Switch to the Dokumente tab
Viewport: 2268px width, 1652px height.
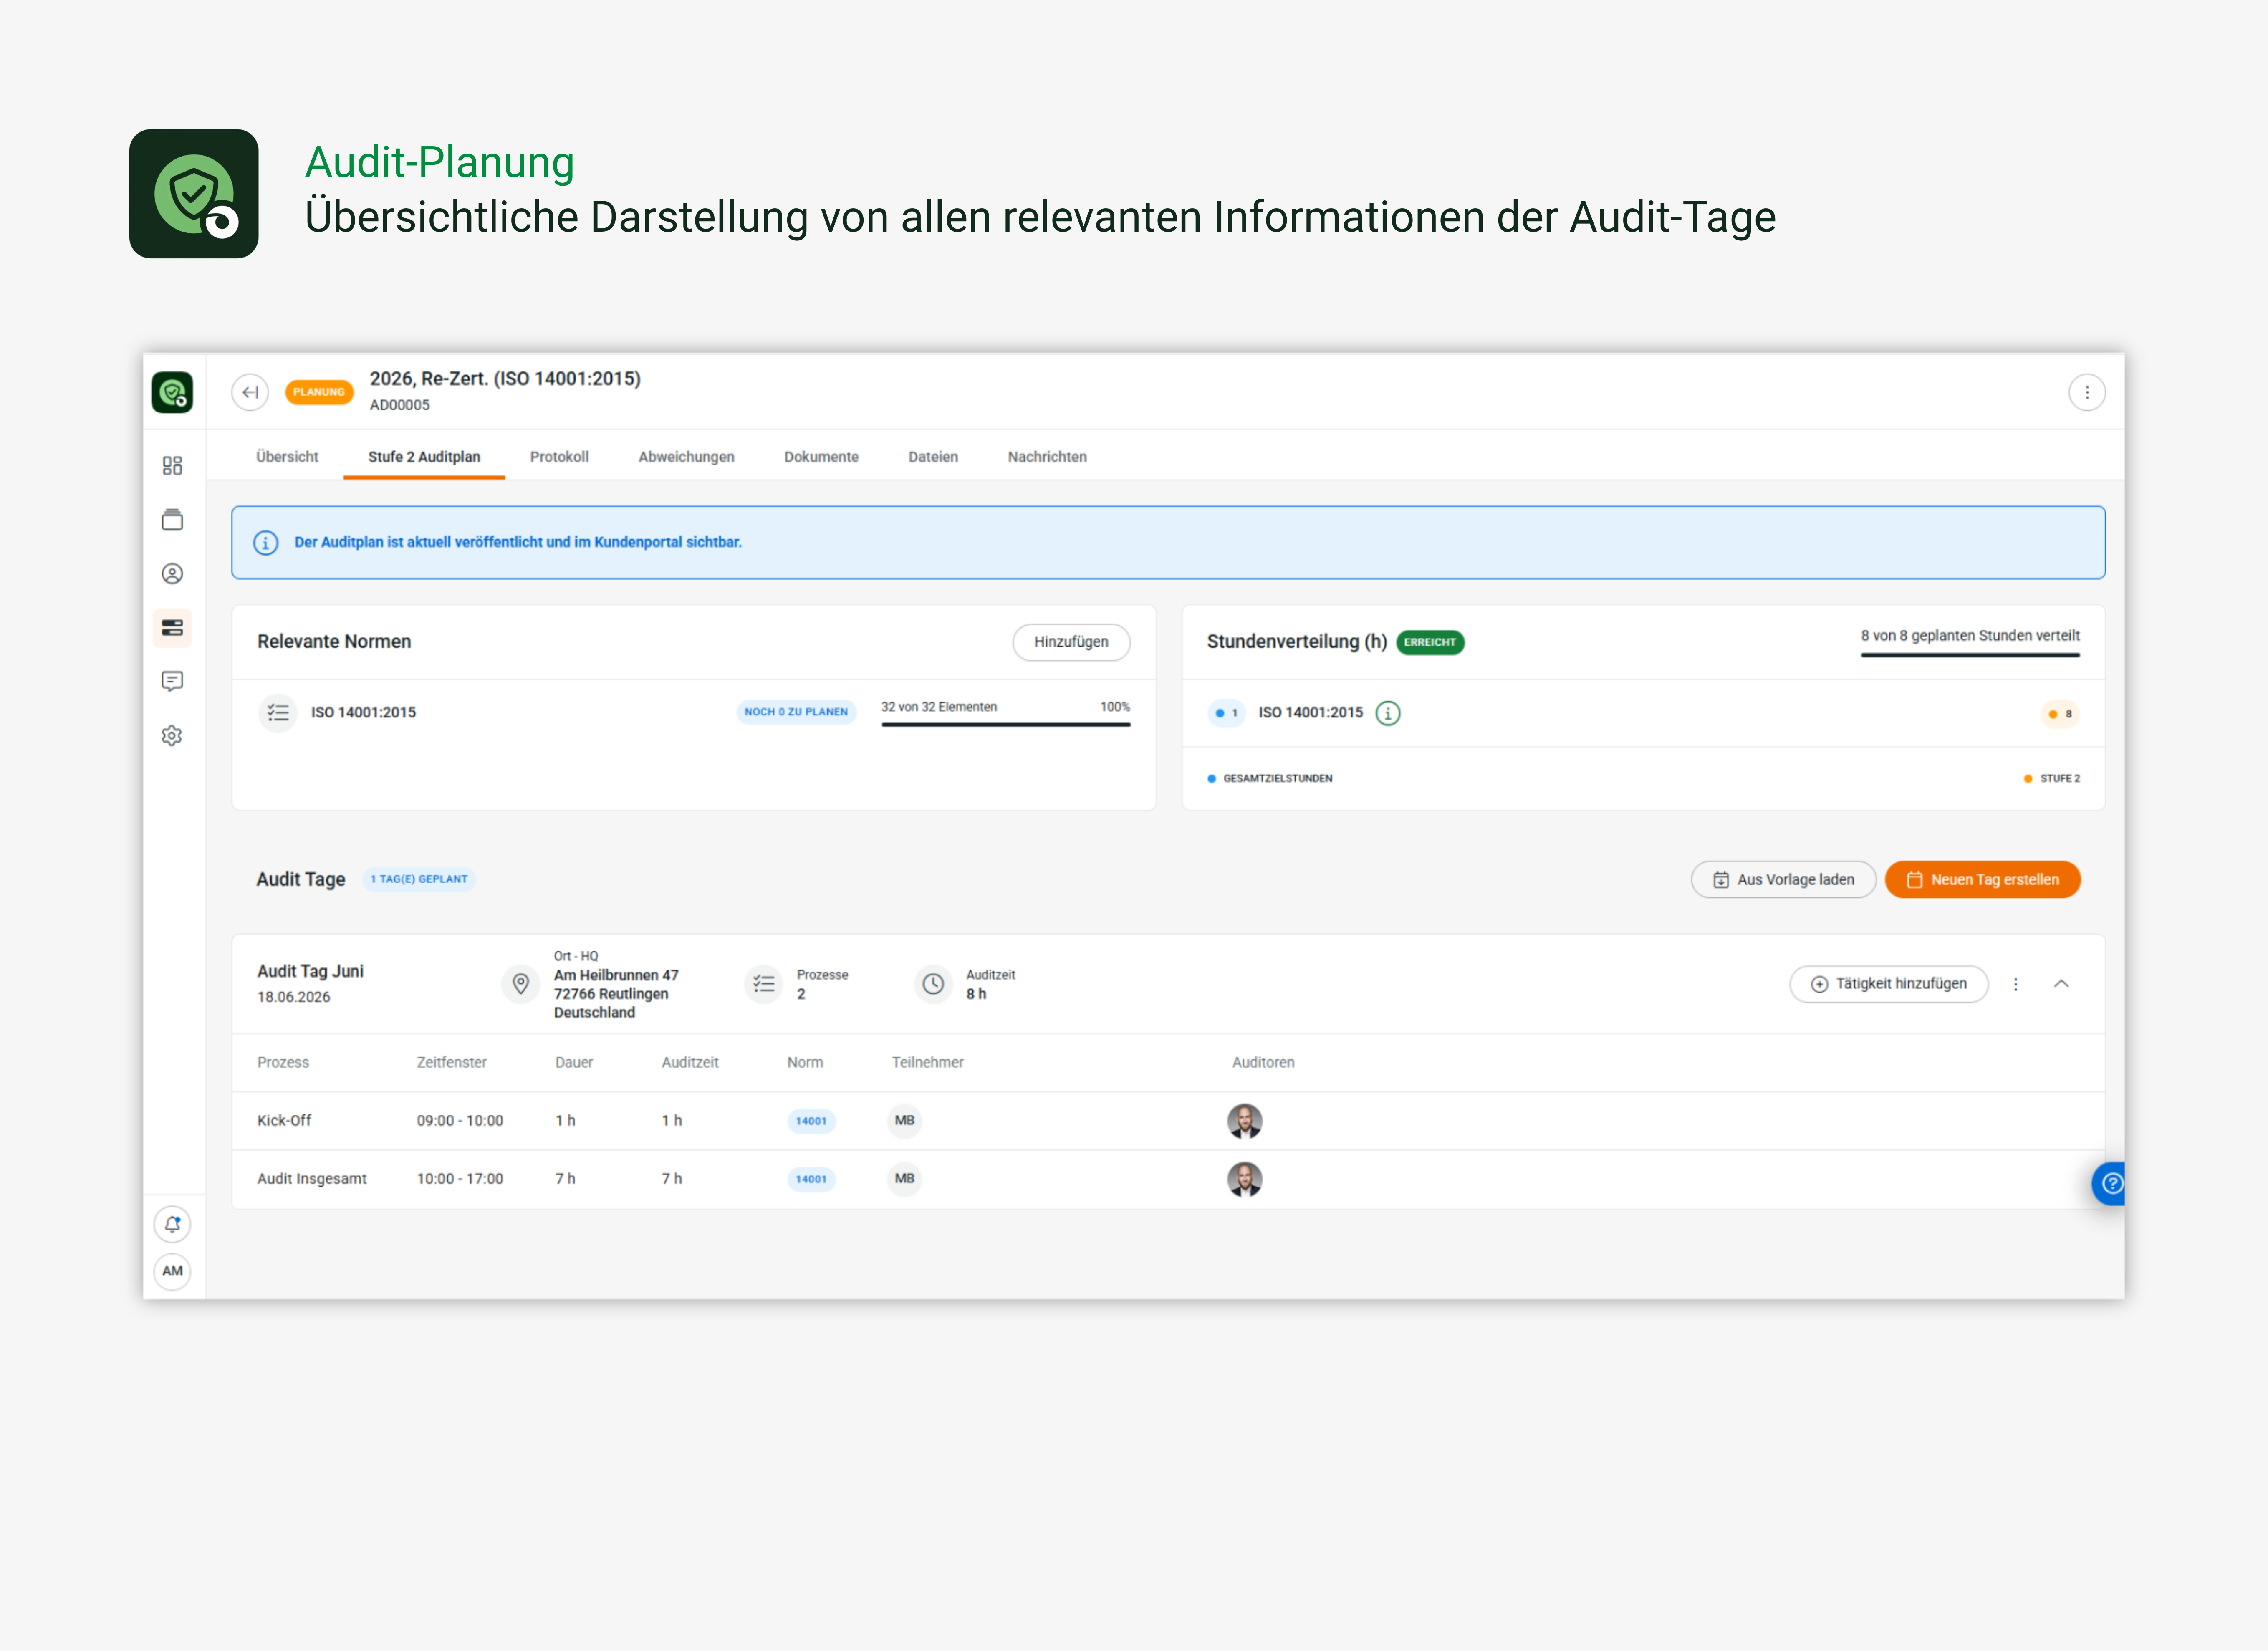coord(821,457)
